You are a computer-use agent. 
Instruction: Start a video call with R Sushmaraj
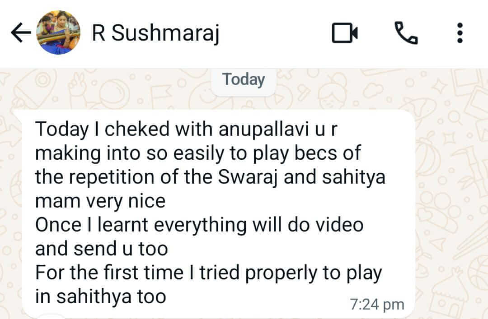pos(344,32)
